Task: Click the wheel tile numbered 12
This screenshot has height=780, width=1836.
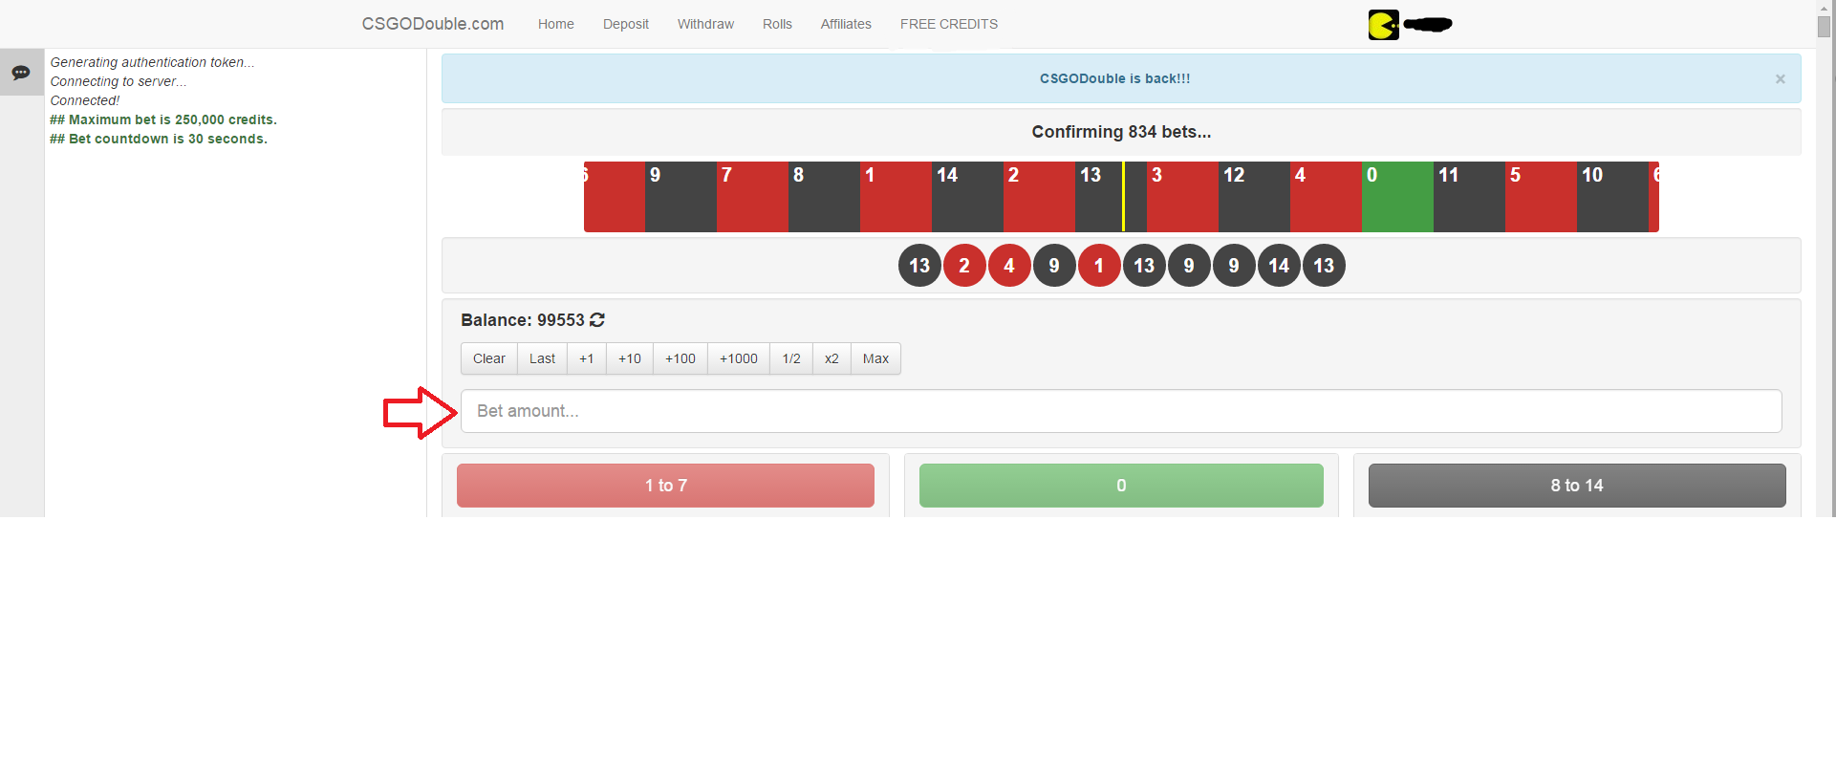Action: point(1254,197)
